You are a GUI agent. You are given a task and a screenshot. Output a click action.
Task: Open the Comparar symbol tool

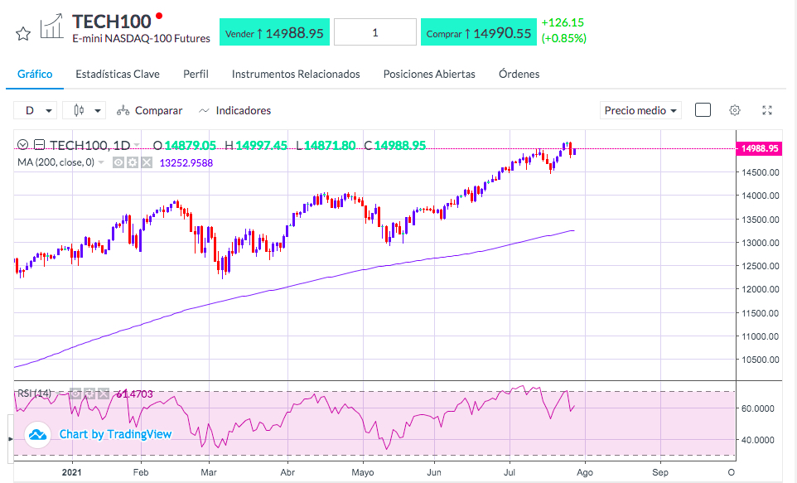pyautogui.click(x=149, y=110)
